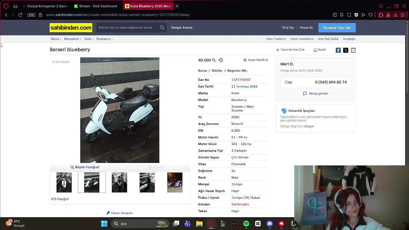The width and height of the screenshot is (409, 230).
Task: Select the fifth night-time photo thumbnail
Action: click(x=175, y=182)
